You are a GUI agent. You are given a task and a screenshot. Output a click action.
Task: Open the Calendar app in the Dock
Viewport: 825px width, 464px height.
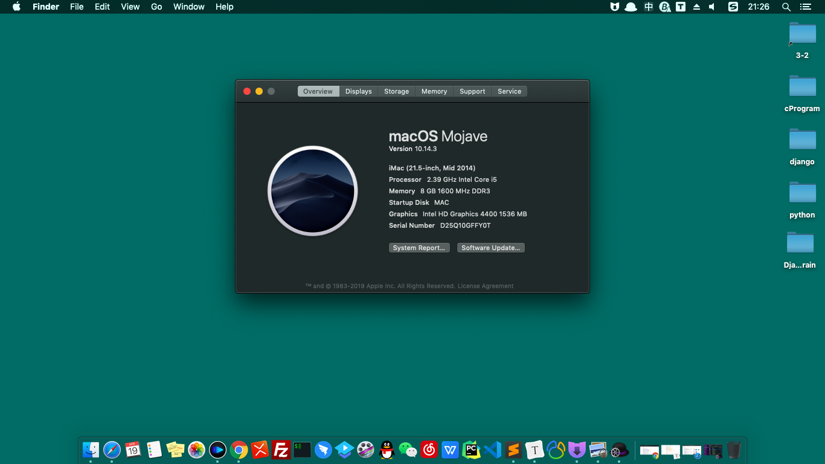click(x=133, y=450)
